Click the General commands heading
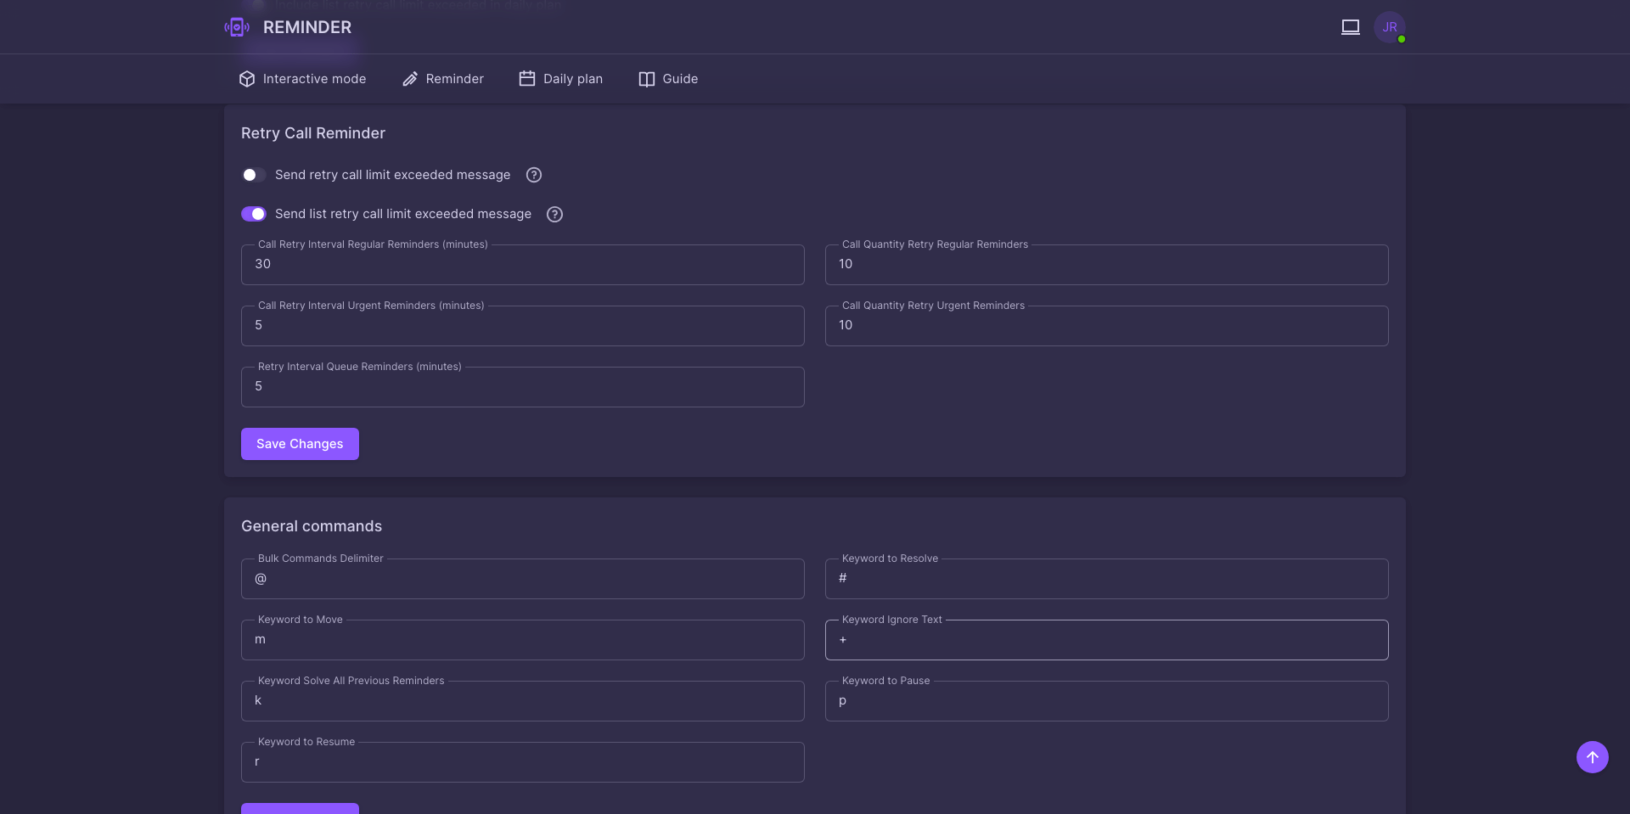The height and width of the screenshot is (814, 1630). 312,526
